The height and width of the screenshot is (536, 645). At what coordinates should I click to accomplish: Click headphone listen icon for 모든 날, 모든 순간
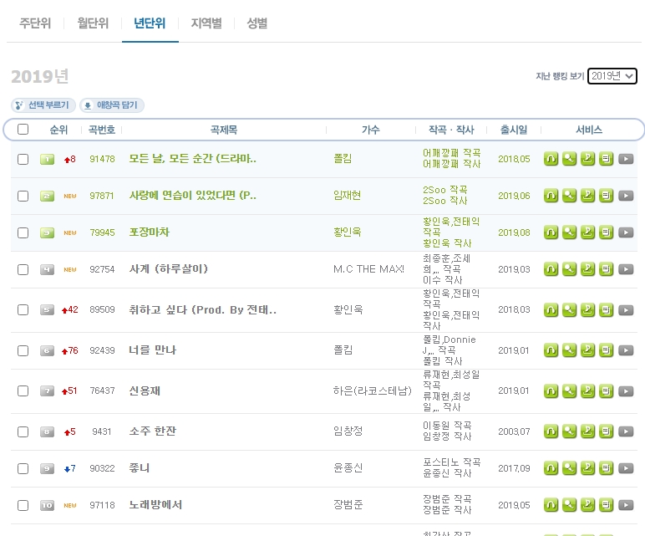click(x=551, y=159)
